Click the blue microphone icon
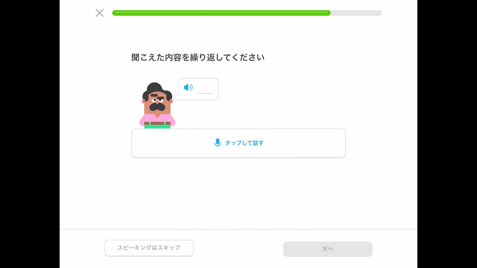This screenshot has height=268, width=477. coord(218,143)
